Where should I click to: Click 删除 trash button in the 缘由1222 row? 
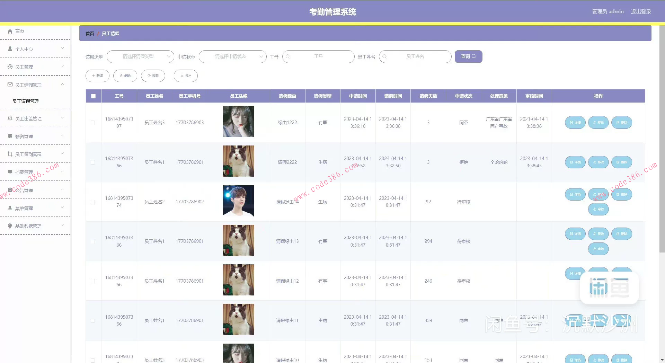pos(622,122)
